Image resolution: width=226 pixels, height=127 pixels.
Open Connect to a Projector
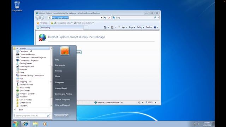[29, 60]
